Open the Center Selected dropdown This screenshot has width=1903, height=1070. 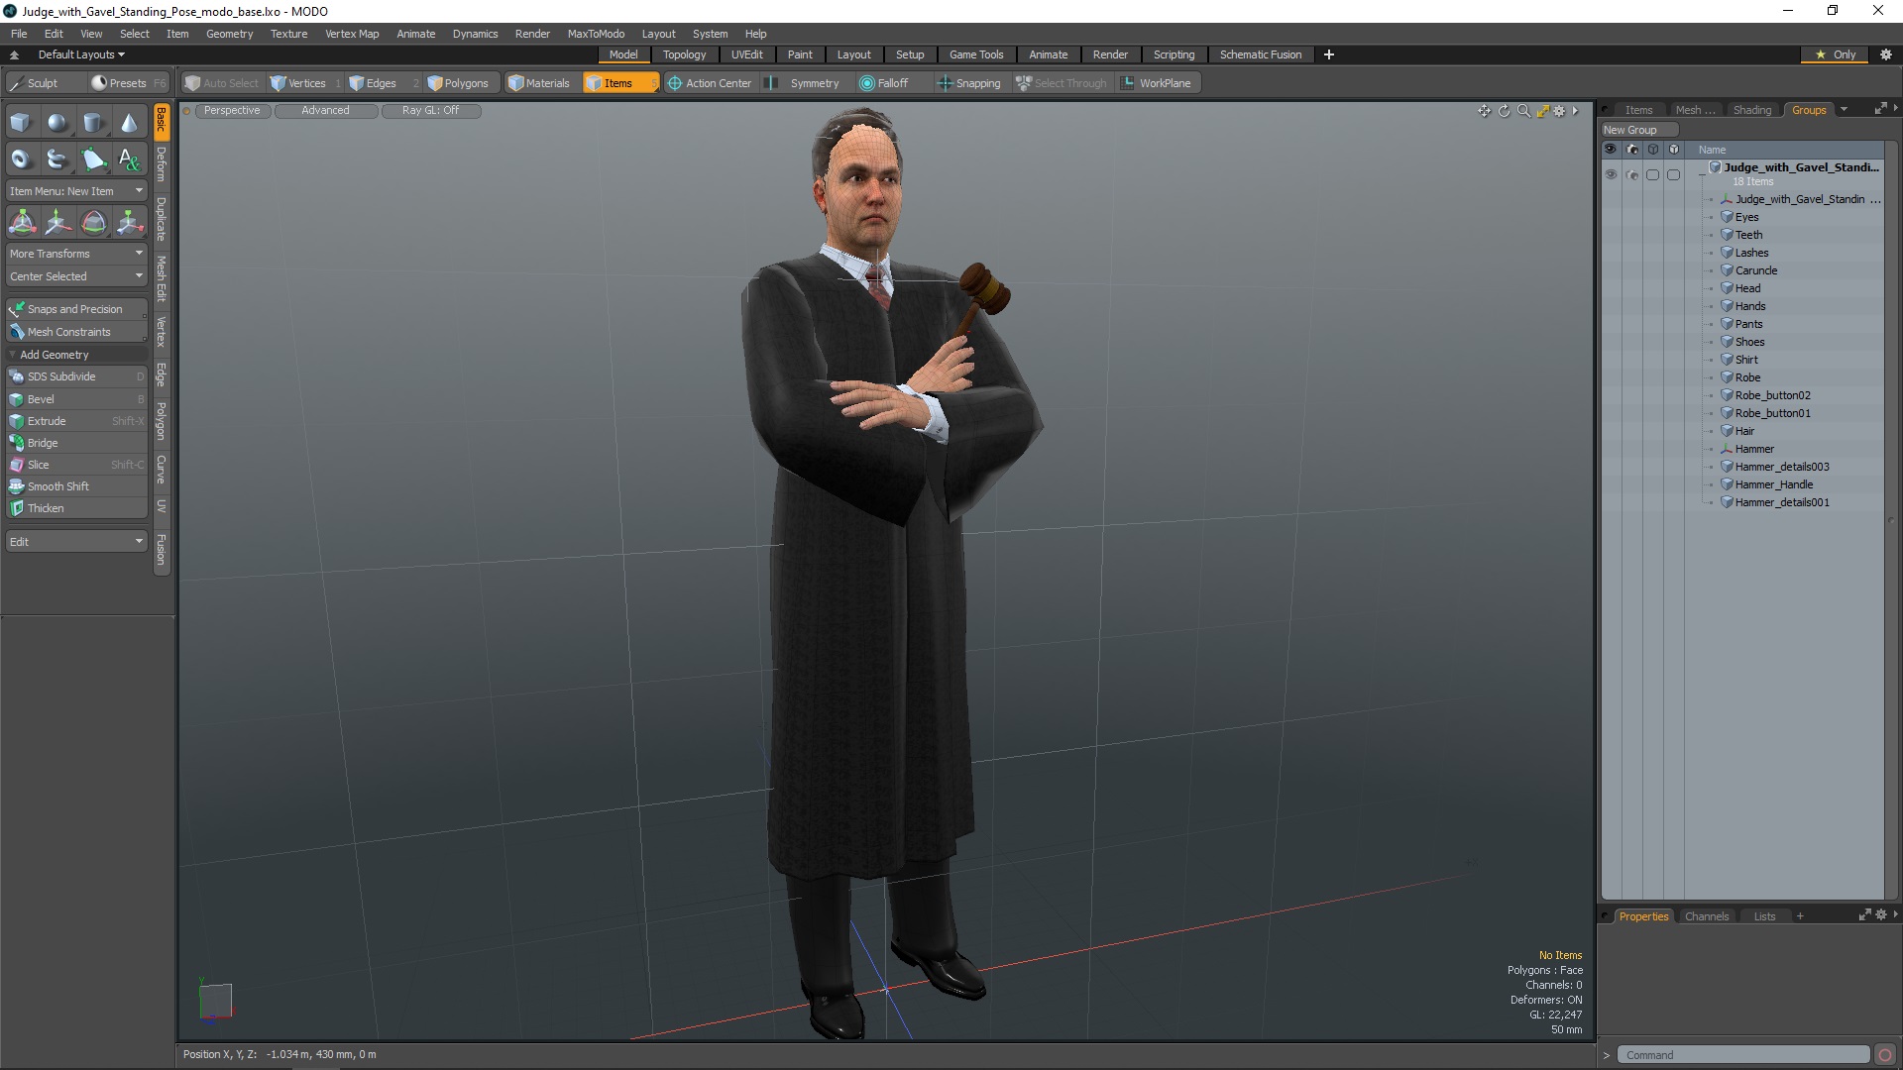pyautogui.click(x=75, y=275)
